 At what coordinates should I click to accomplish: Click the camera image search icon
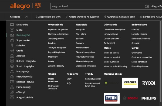point(147,6)
